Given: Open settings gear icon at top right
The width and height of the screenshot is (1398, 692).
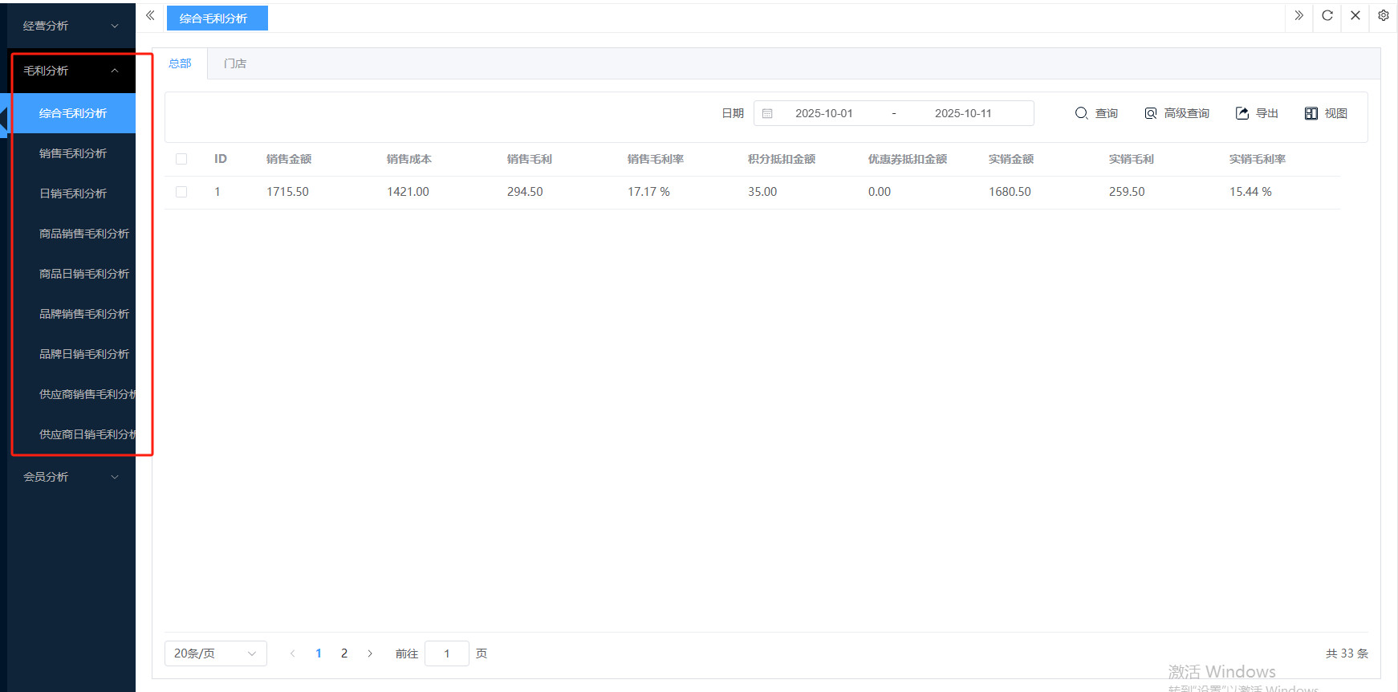Looking at the screenshot, I should coord(1384,15).
